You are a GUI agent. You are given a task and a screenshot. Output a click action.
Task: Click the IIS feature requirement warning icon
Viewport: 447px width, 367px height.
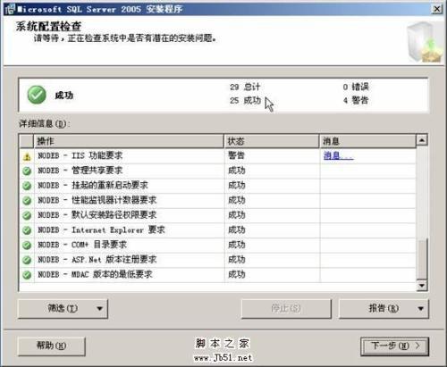tap(27, 156)
